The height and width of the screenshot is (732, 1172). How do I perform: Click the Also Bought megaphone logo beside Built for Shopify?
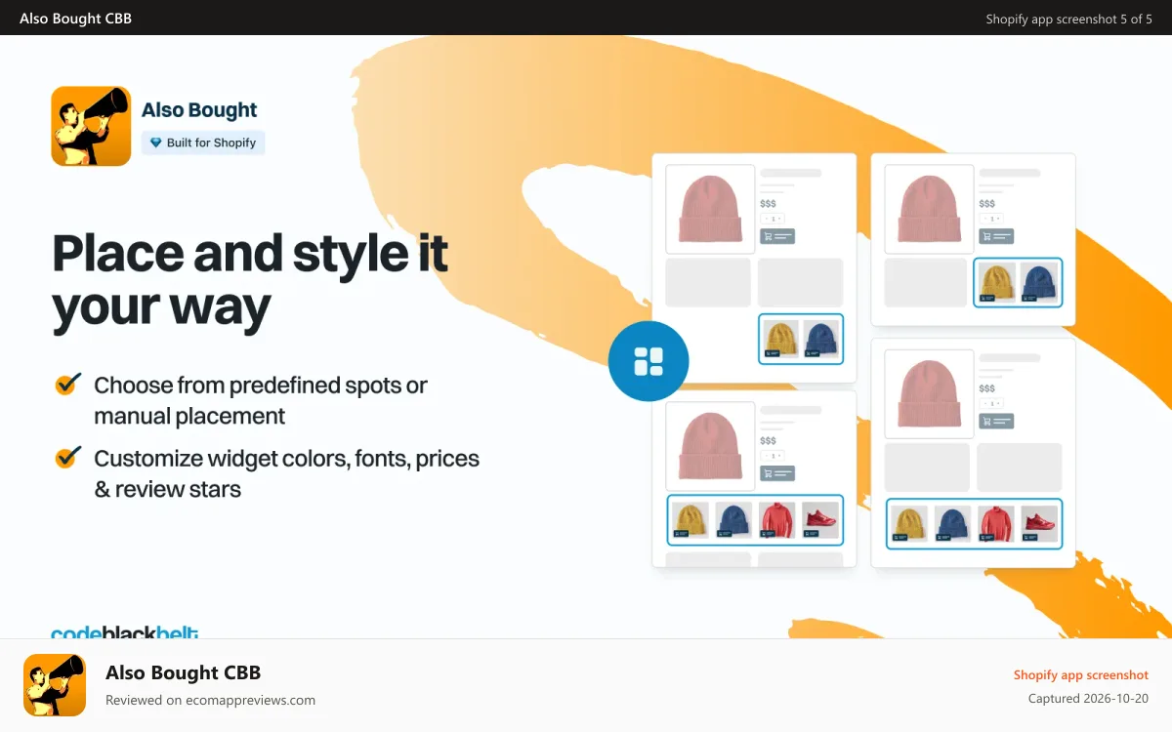(91, 126)
